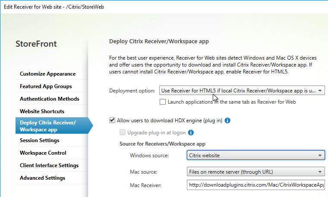This screenshot has height=197, width=328.
Task: Open the Deployment option dropdown
Action: pos(242,91)
